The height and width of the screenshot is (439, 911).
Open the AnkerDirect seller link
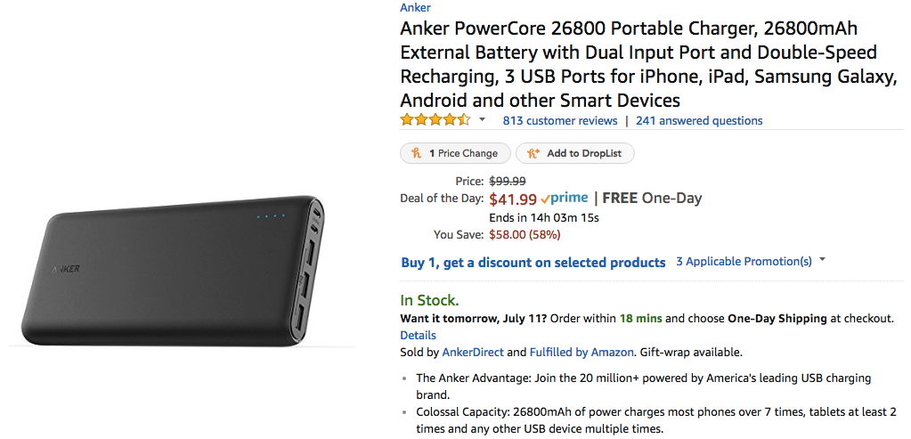click(473, 352)
